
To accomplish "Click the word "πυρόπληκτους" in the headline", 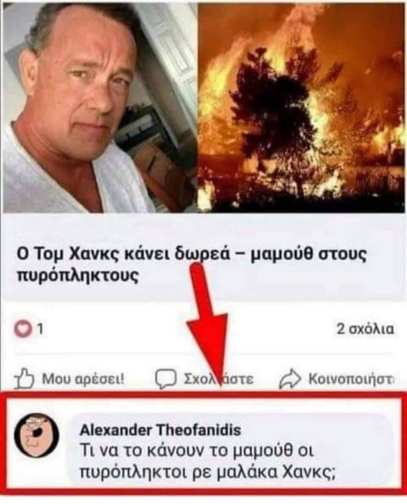I will [x=77, y=276].
